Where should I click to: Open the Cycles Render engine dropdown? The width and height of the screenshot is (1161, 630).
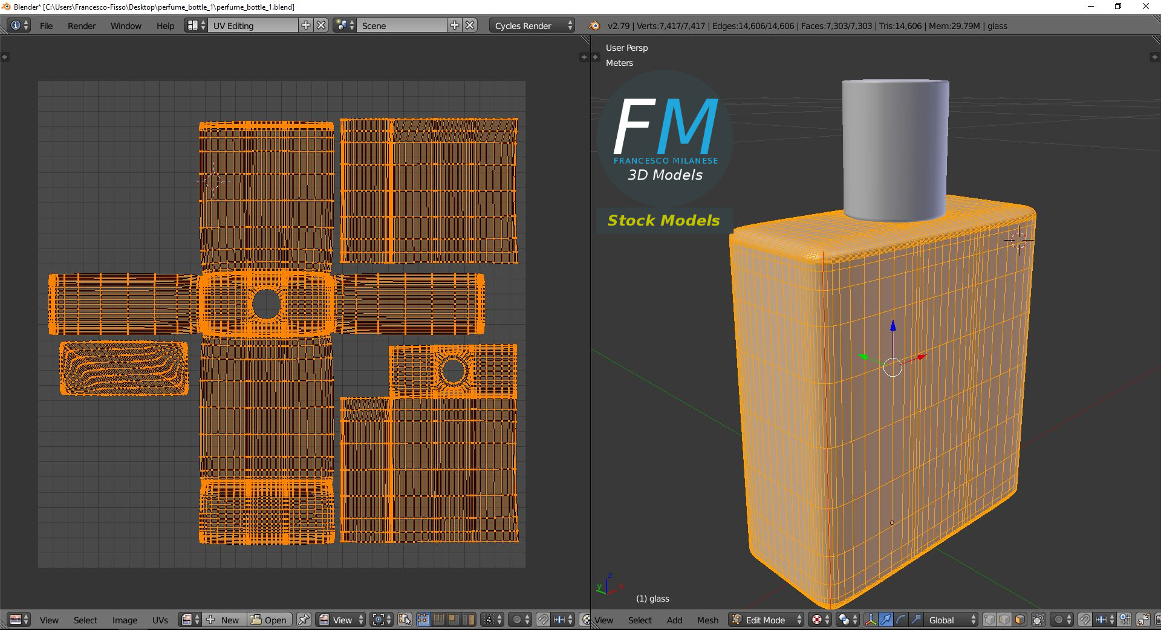pyautogui.click(x=533, y=25)
